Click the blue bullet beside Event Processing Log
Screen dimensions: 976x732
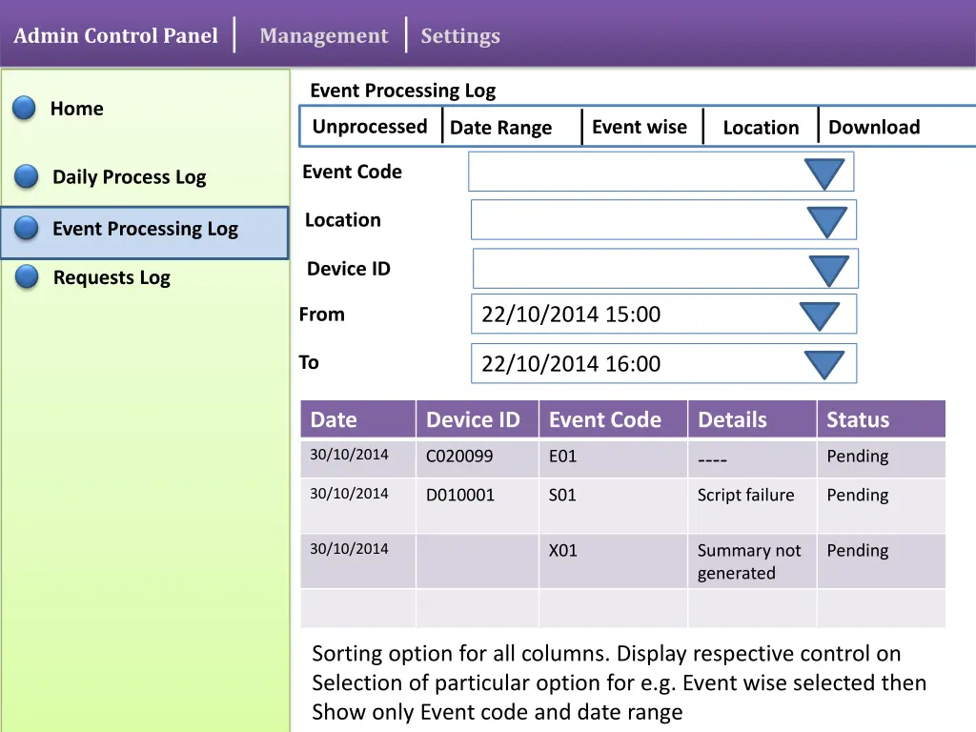[x=27, y=229]
